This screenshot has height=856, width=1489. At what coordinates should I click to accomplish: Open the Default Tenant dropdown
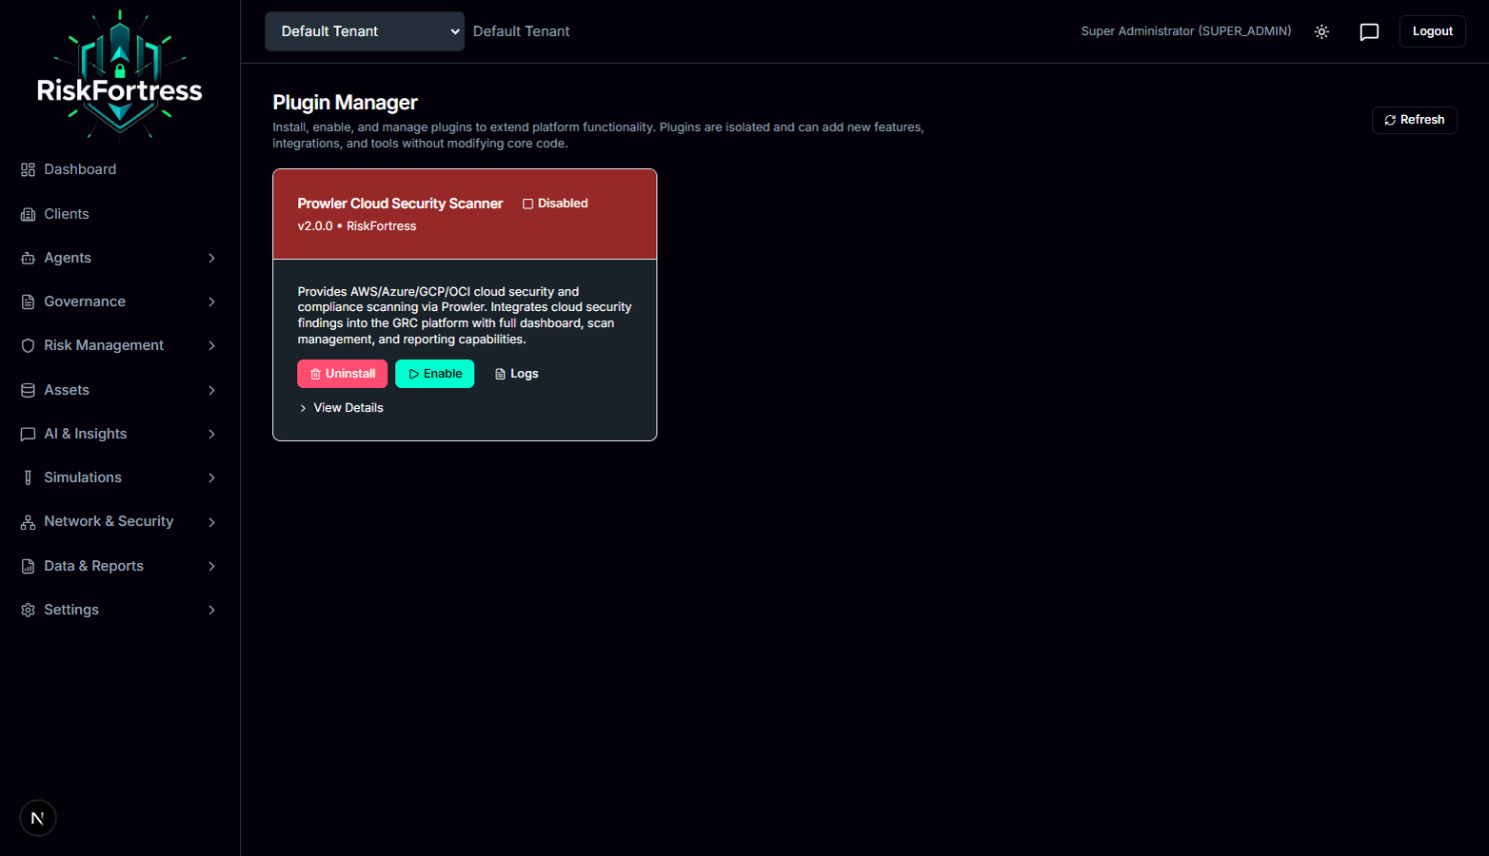click(x=364, y=30)
